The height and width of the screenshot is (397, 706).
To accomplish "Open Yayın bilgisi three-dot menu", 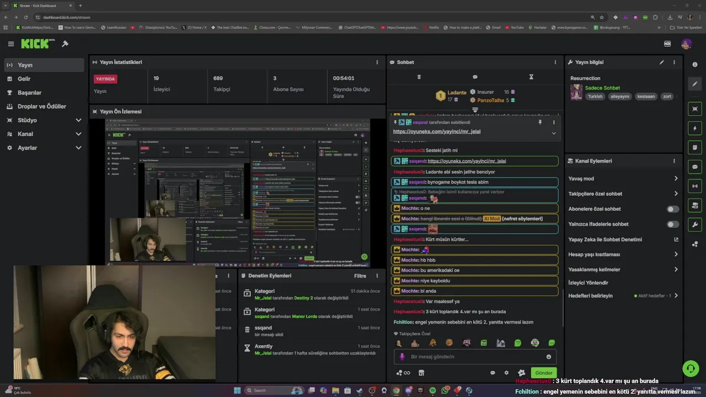I will (674, 62).
